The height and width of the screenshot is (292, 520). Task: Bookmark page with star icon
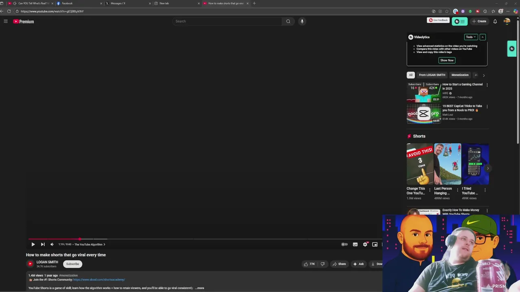[x=447, y=11]
